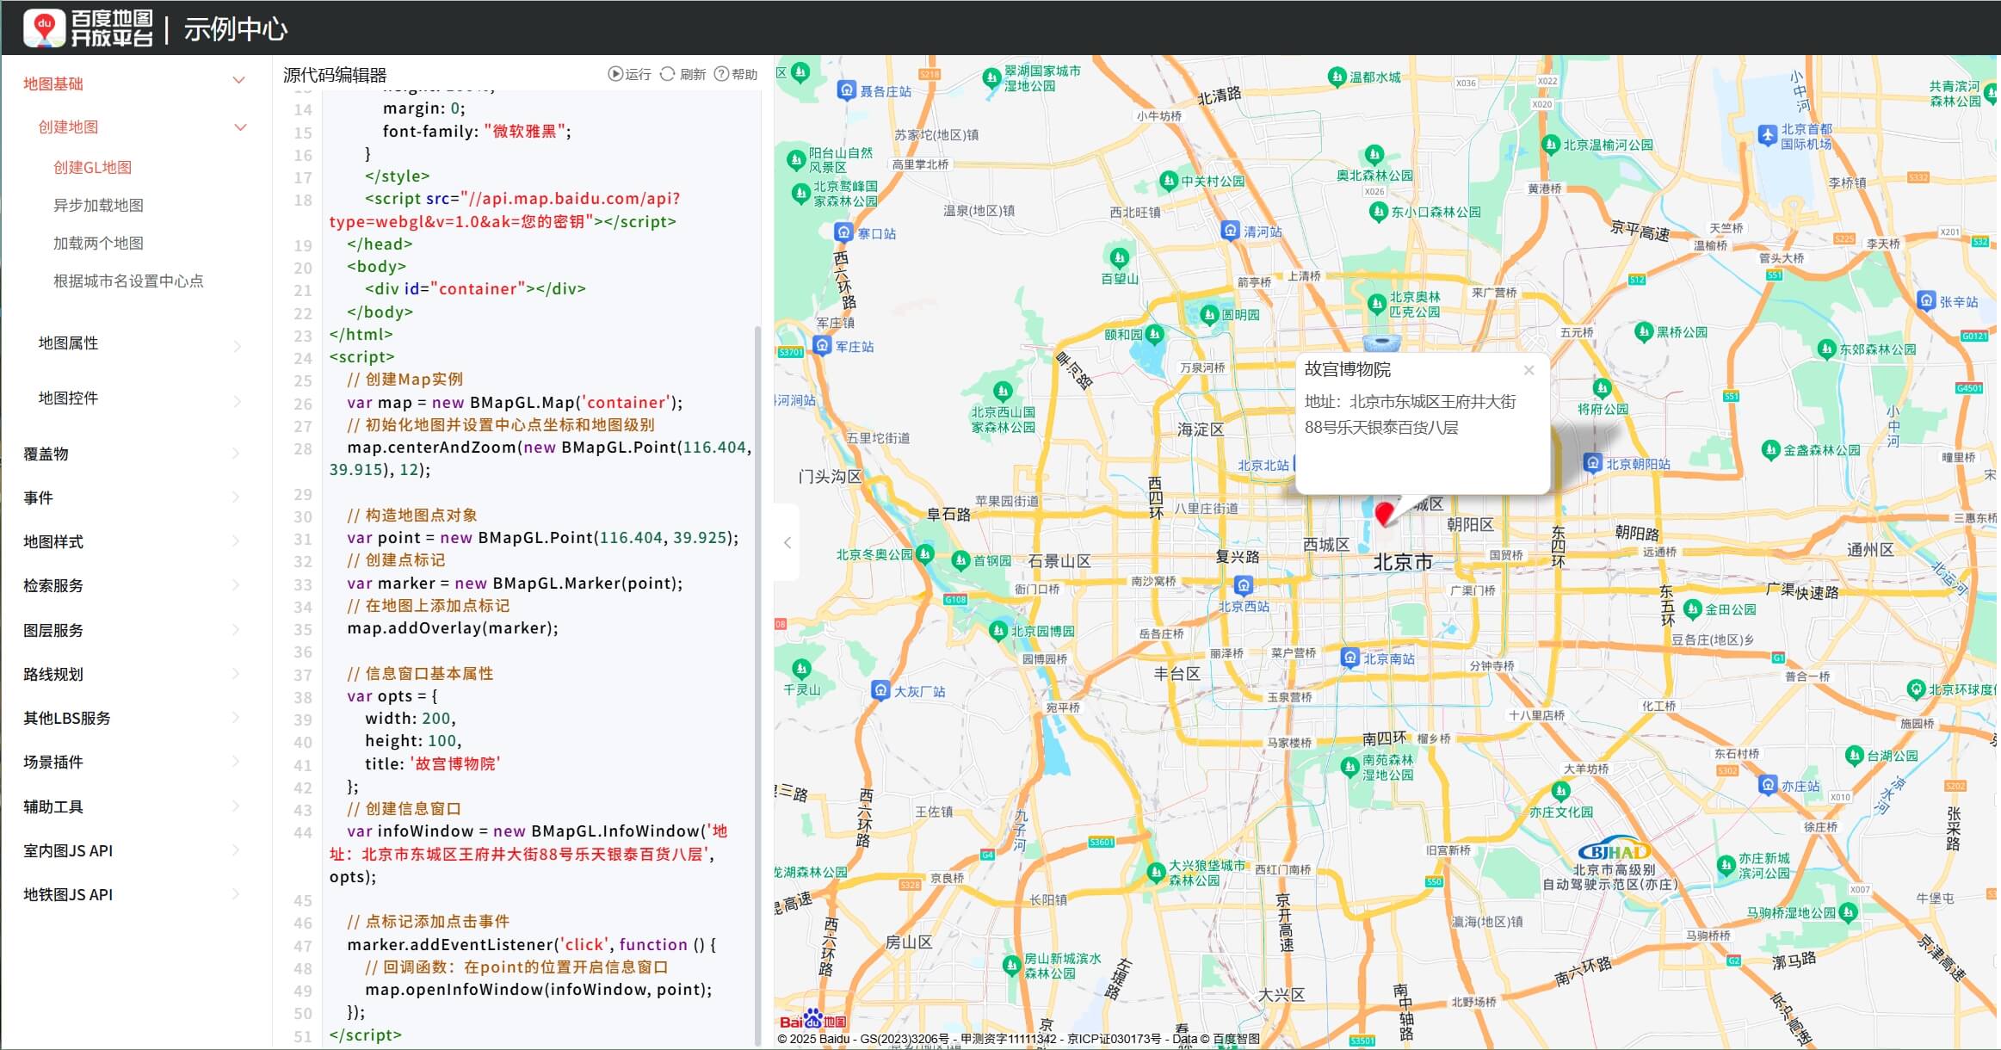
Task: Expand the 检索服务 section arrow
Action: coord(237,585)
